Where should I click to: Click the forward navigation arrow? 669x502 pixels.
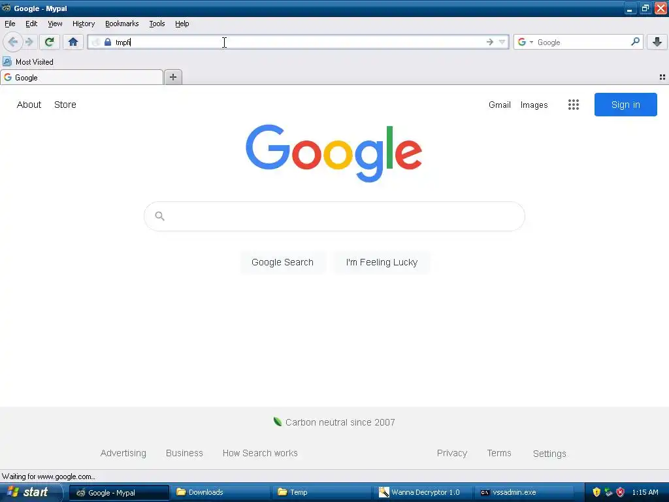pos(29,42)
